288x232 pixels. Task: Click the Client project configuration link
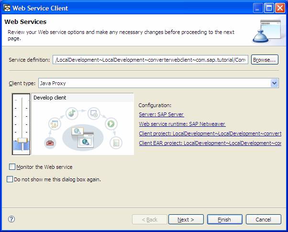point(210,133)
